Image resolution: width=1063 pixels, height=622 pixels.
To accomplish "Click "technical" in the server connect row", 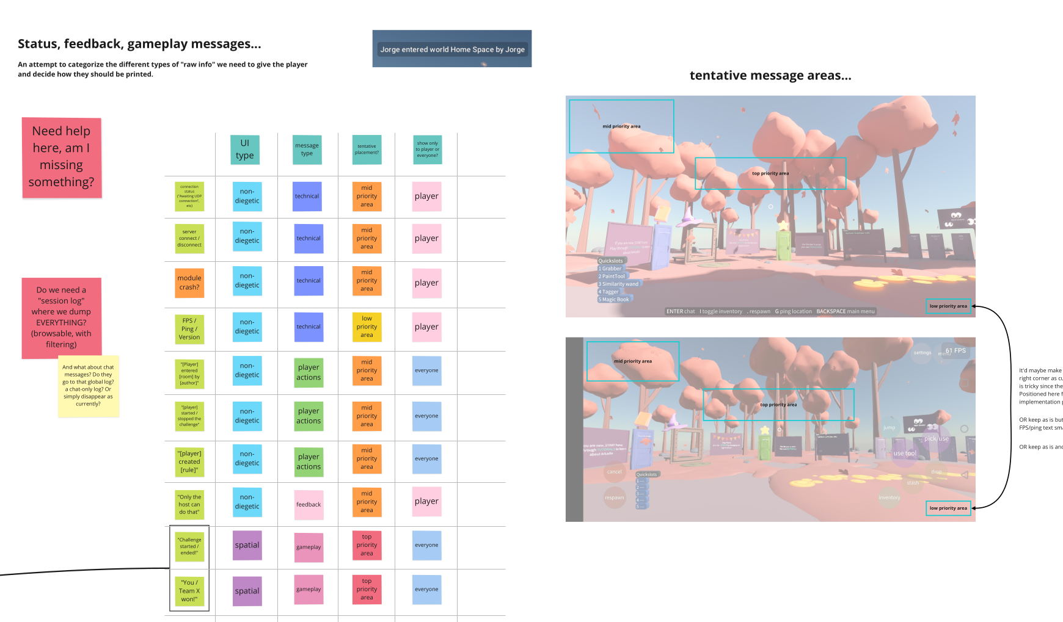I will pyautogui.click(x=309, y=239).
